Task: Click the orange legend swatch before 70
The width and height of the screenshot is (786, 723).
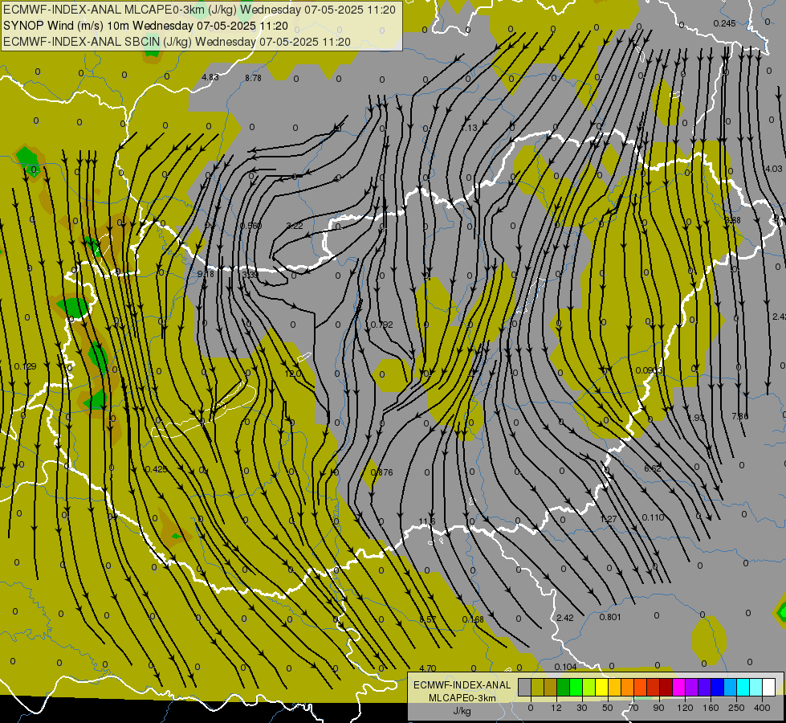Action: 627,687
